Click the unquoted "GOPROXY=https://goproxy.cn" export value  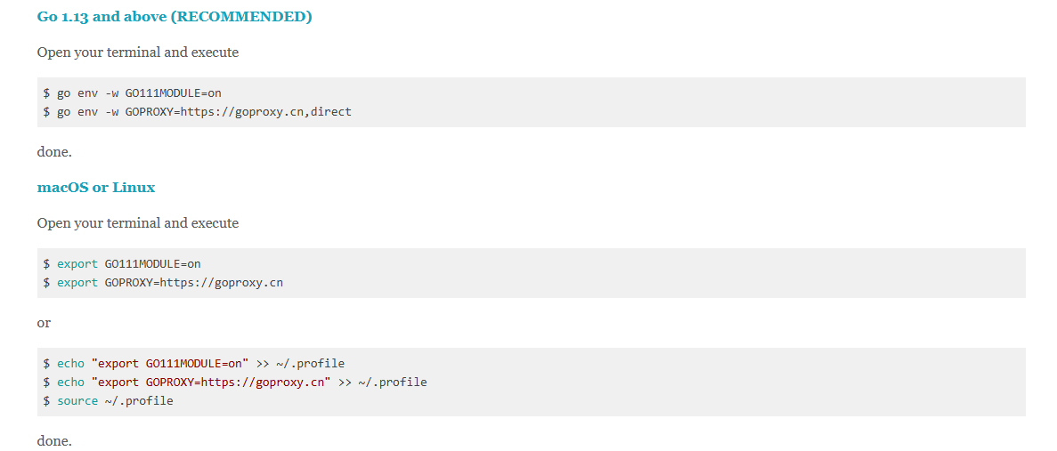pos(193,283)
